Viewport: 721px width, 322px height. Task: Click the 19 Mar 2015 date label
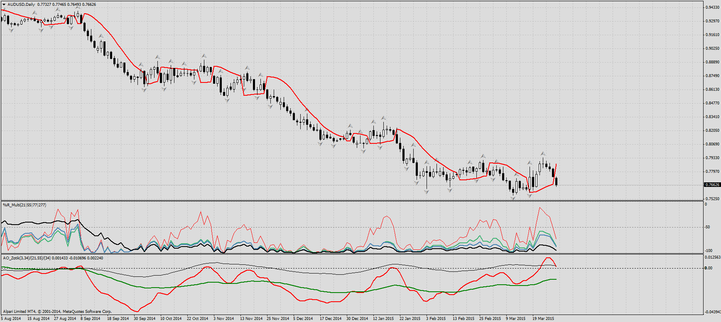pos(543,319)
